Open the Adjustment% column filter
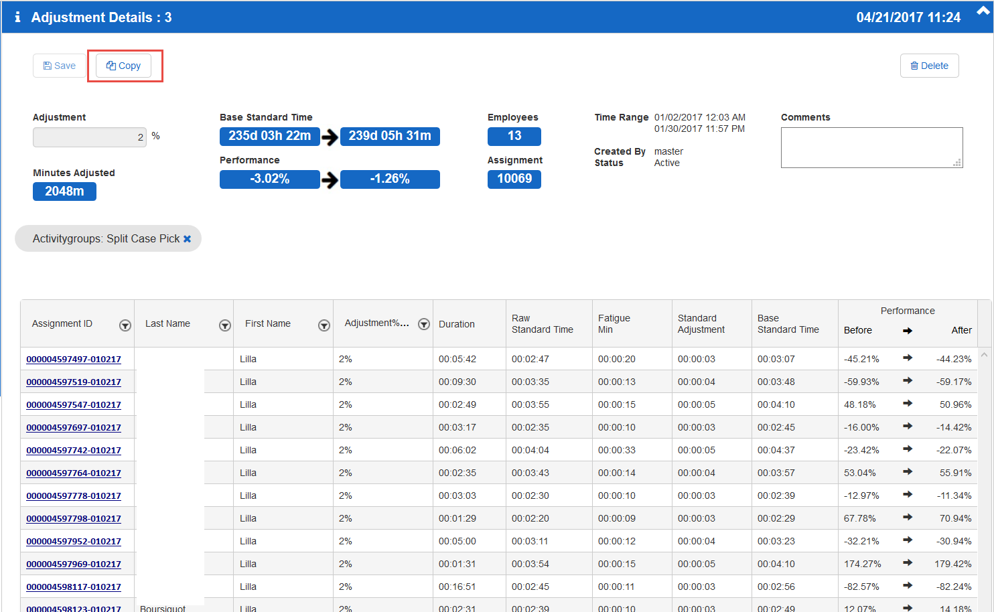 [423, 324]
